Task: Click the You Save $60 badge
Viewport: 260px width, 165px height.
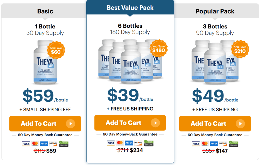Action: click(56, 50)
